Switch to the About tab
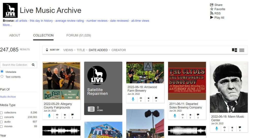 [x=15, y=36]
